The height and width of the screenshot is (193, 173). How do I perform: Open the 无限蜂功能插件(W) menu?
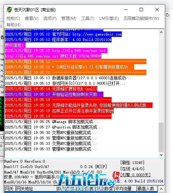click(141, 18)
